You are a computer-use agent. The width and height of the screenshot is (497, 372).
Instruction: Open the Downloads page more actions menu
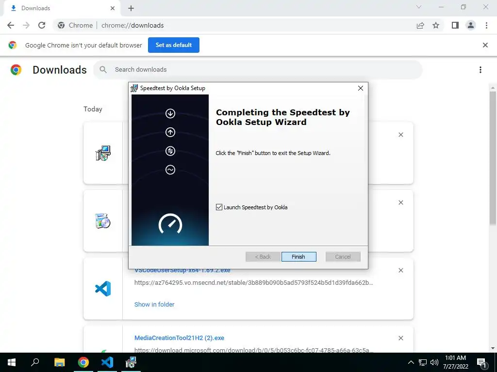coord(480,70)
